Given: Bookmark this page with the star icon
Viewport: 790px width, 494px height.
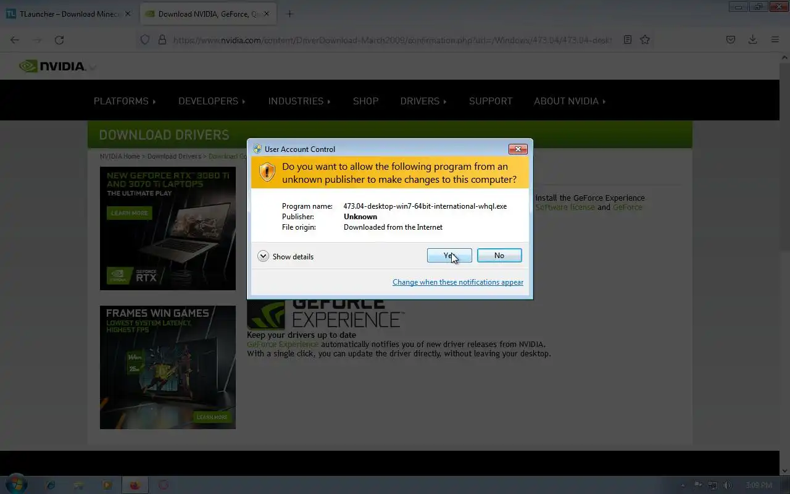Looking at the screenshot, I should click(x=645, y=40).
